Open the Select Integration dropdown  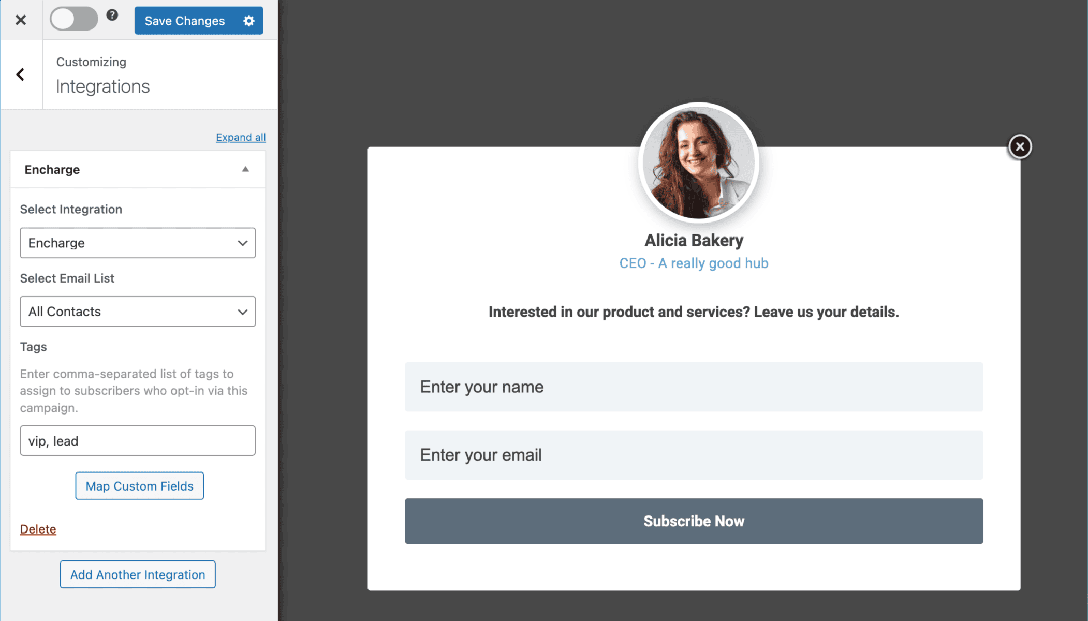pyautogui.click(x=138, y=243)
